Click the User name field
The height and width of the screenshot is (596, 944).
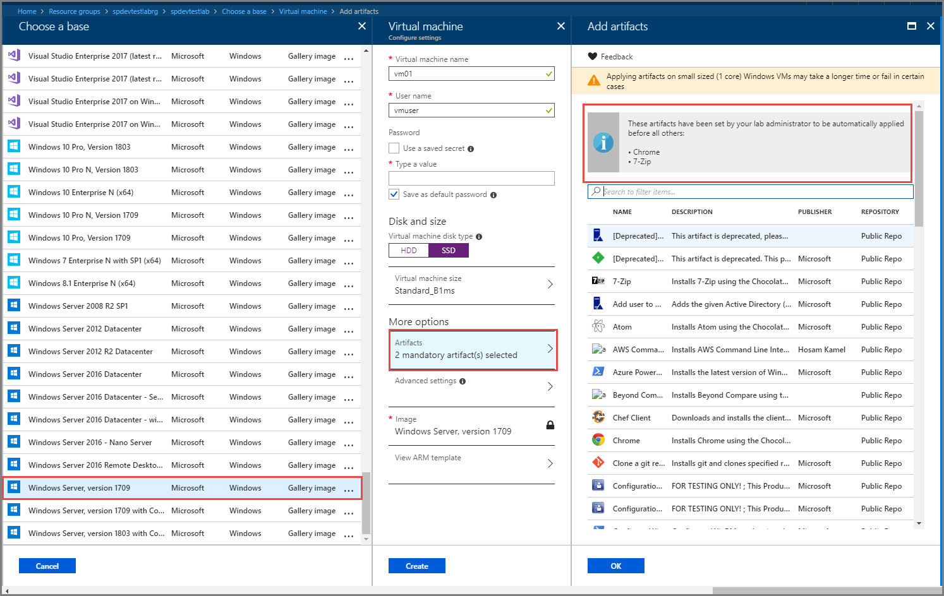coord(471,110)
